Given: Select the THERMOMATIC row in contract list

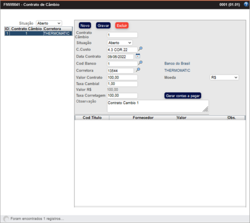Looking at the screenshot, I should point(57,34).
